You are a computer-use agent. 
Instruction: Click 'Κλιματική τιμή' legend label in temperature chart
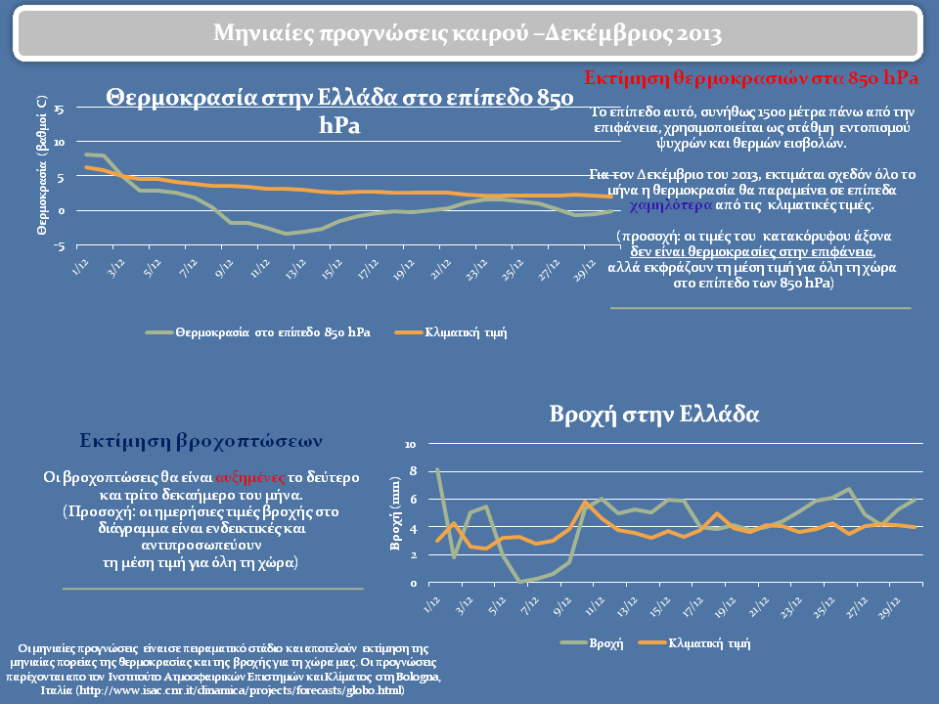click(x=466, y=332)
